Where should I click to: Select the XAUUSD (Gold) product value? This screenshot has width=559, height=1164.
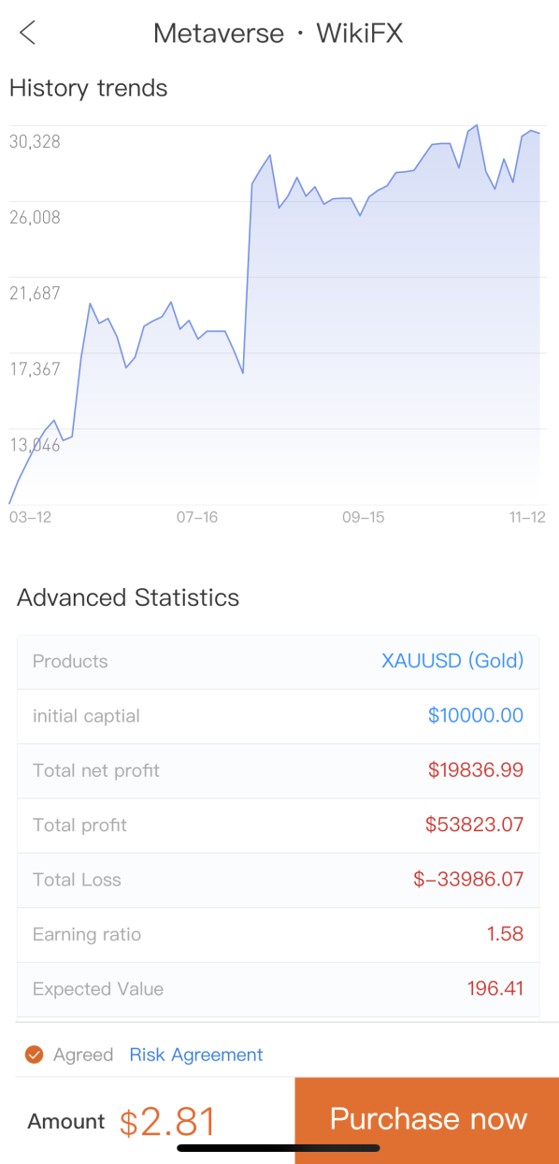pos(452,661)
